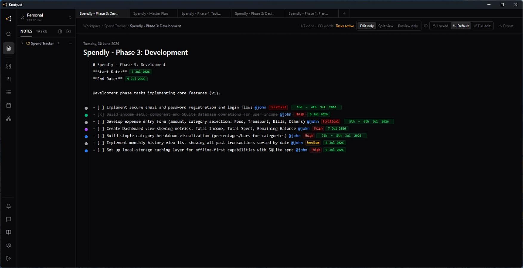Switch to Locked editing mode

440,26
